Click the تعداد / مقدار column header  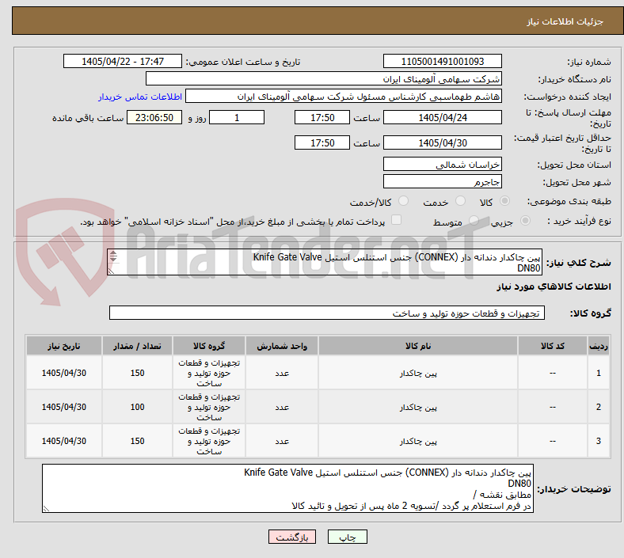[x=137, y=346]
